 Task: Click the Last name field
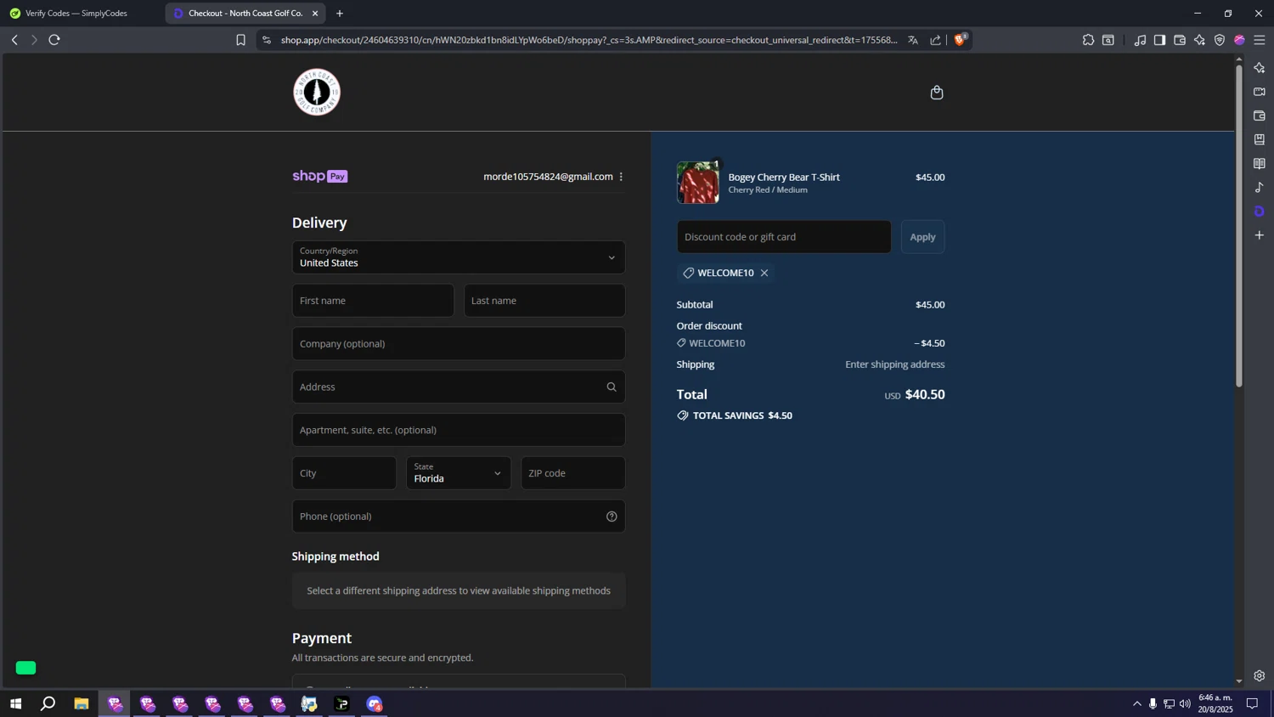pyautogui.click(x=545, y=301)
